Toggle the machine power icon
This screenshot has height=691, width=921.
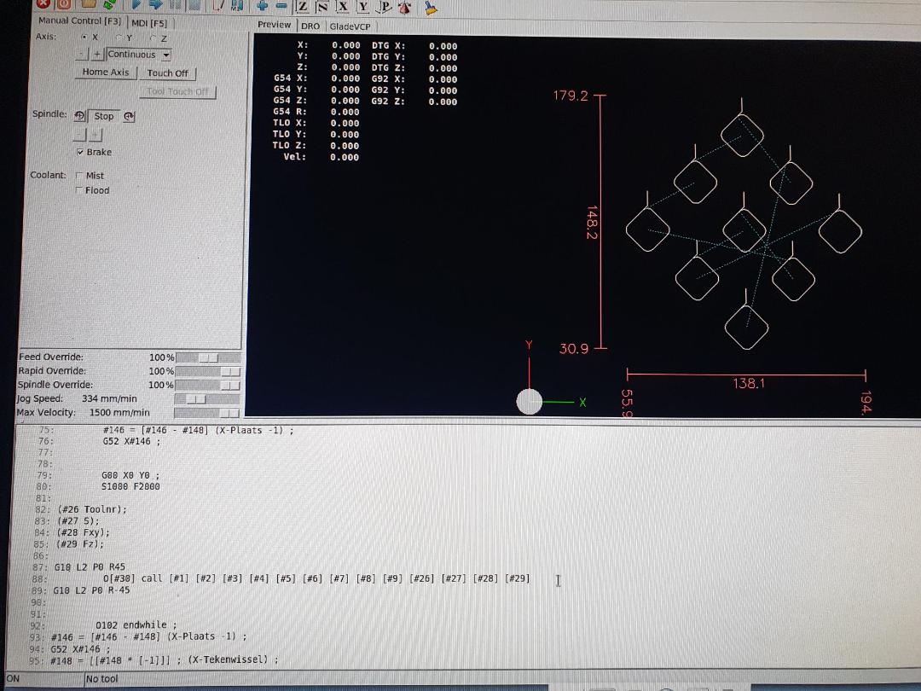63,3
